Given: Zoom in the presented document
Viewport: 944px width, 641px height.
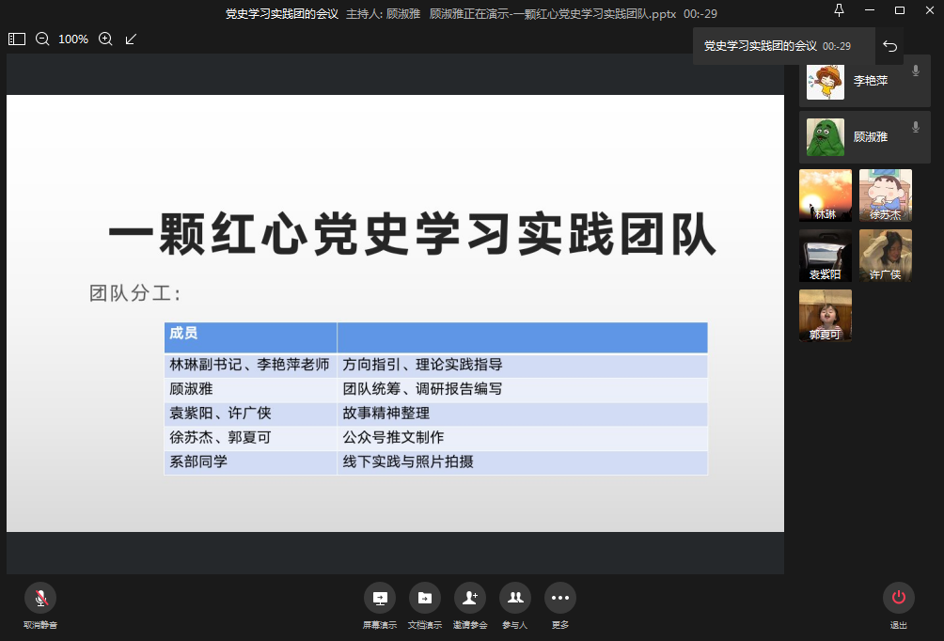Looking at the screenshot, I should coord(105,39).
